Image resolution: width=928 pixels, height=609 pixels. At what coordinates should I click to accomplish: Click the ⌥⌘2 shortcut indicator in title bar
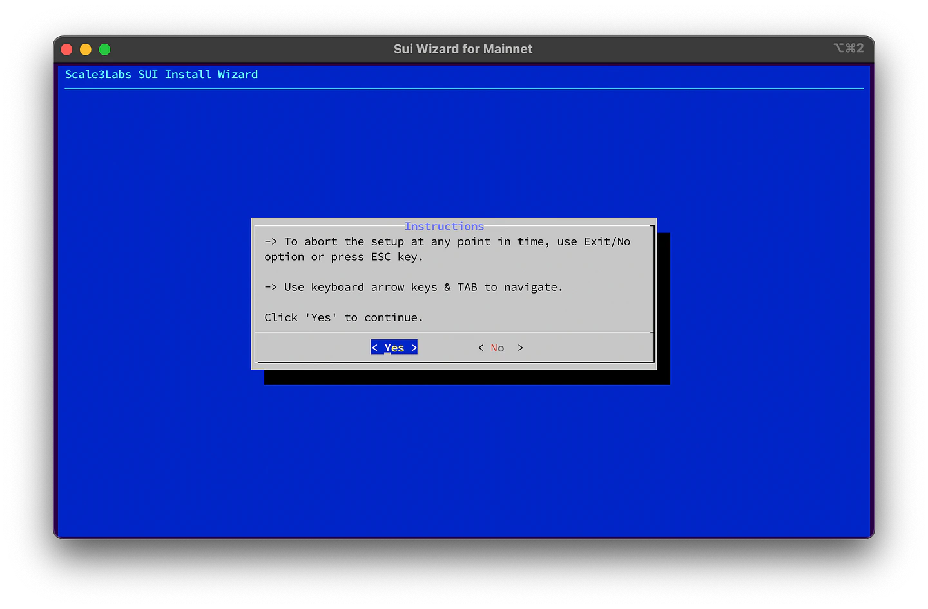(848, 48)
